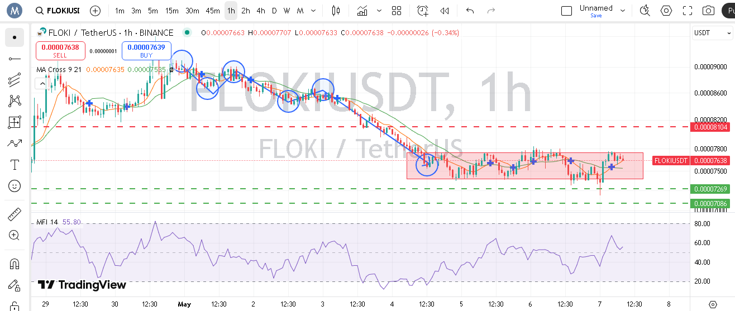735x311 pixels.
Task: Open symbol search showing FLOKIUSI
Action: [x=57, y=11]
